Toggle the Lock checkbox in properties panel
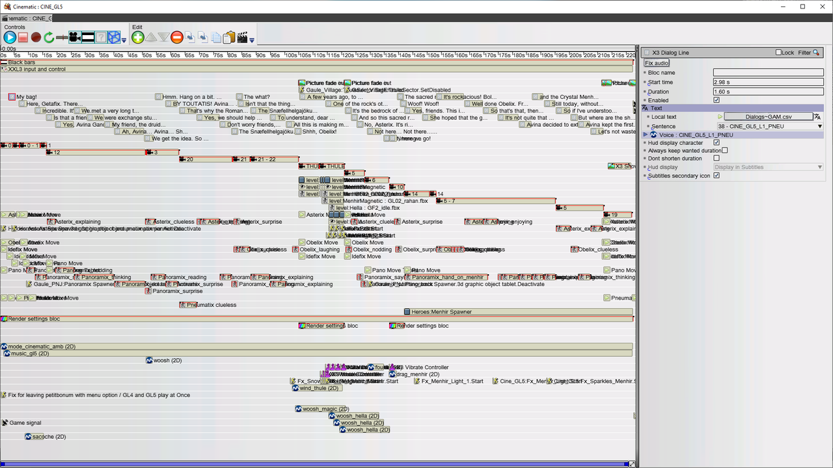 tap(778, 53)
